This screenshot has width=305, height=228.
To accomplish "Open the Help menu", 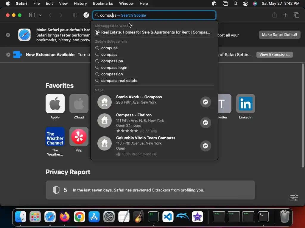I will coord(144,3).
